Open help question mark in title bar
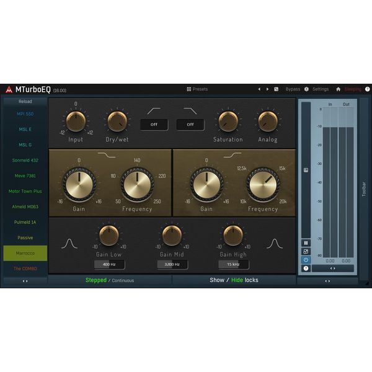The image size is (372, 372). 367,89
